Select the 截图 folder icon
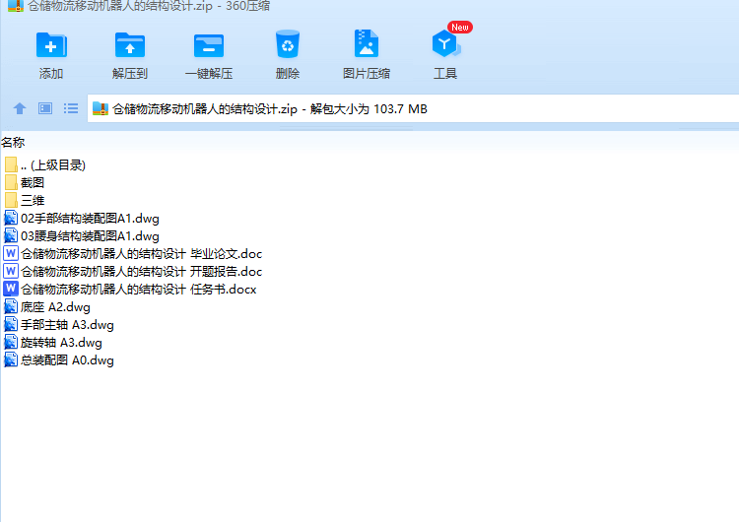This screenshot has width=739, height=522. 11,182
